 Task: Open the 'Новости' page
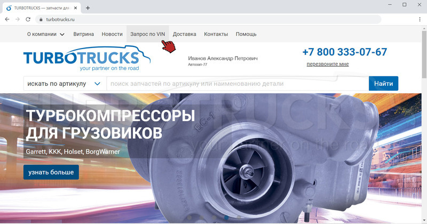point(112,34)
